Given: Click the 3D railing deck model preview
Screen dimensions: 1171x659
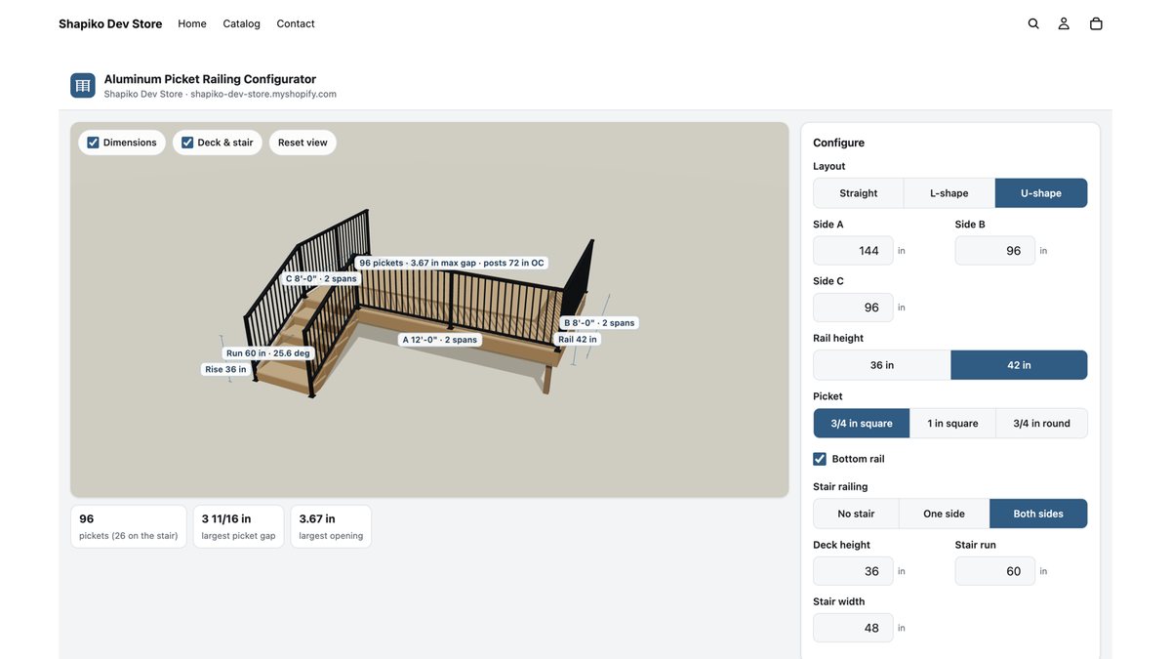Looking at the screenshot, I should (429, 309).
